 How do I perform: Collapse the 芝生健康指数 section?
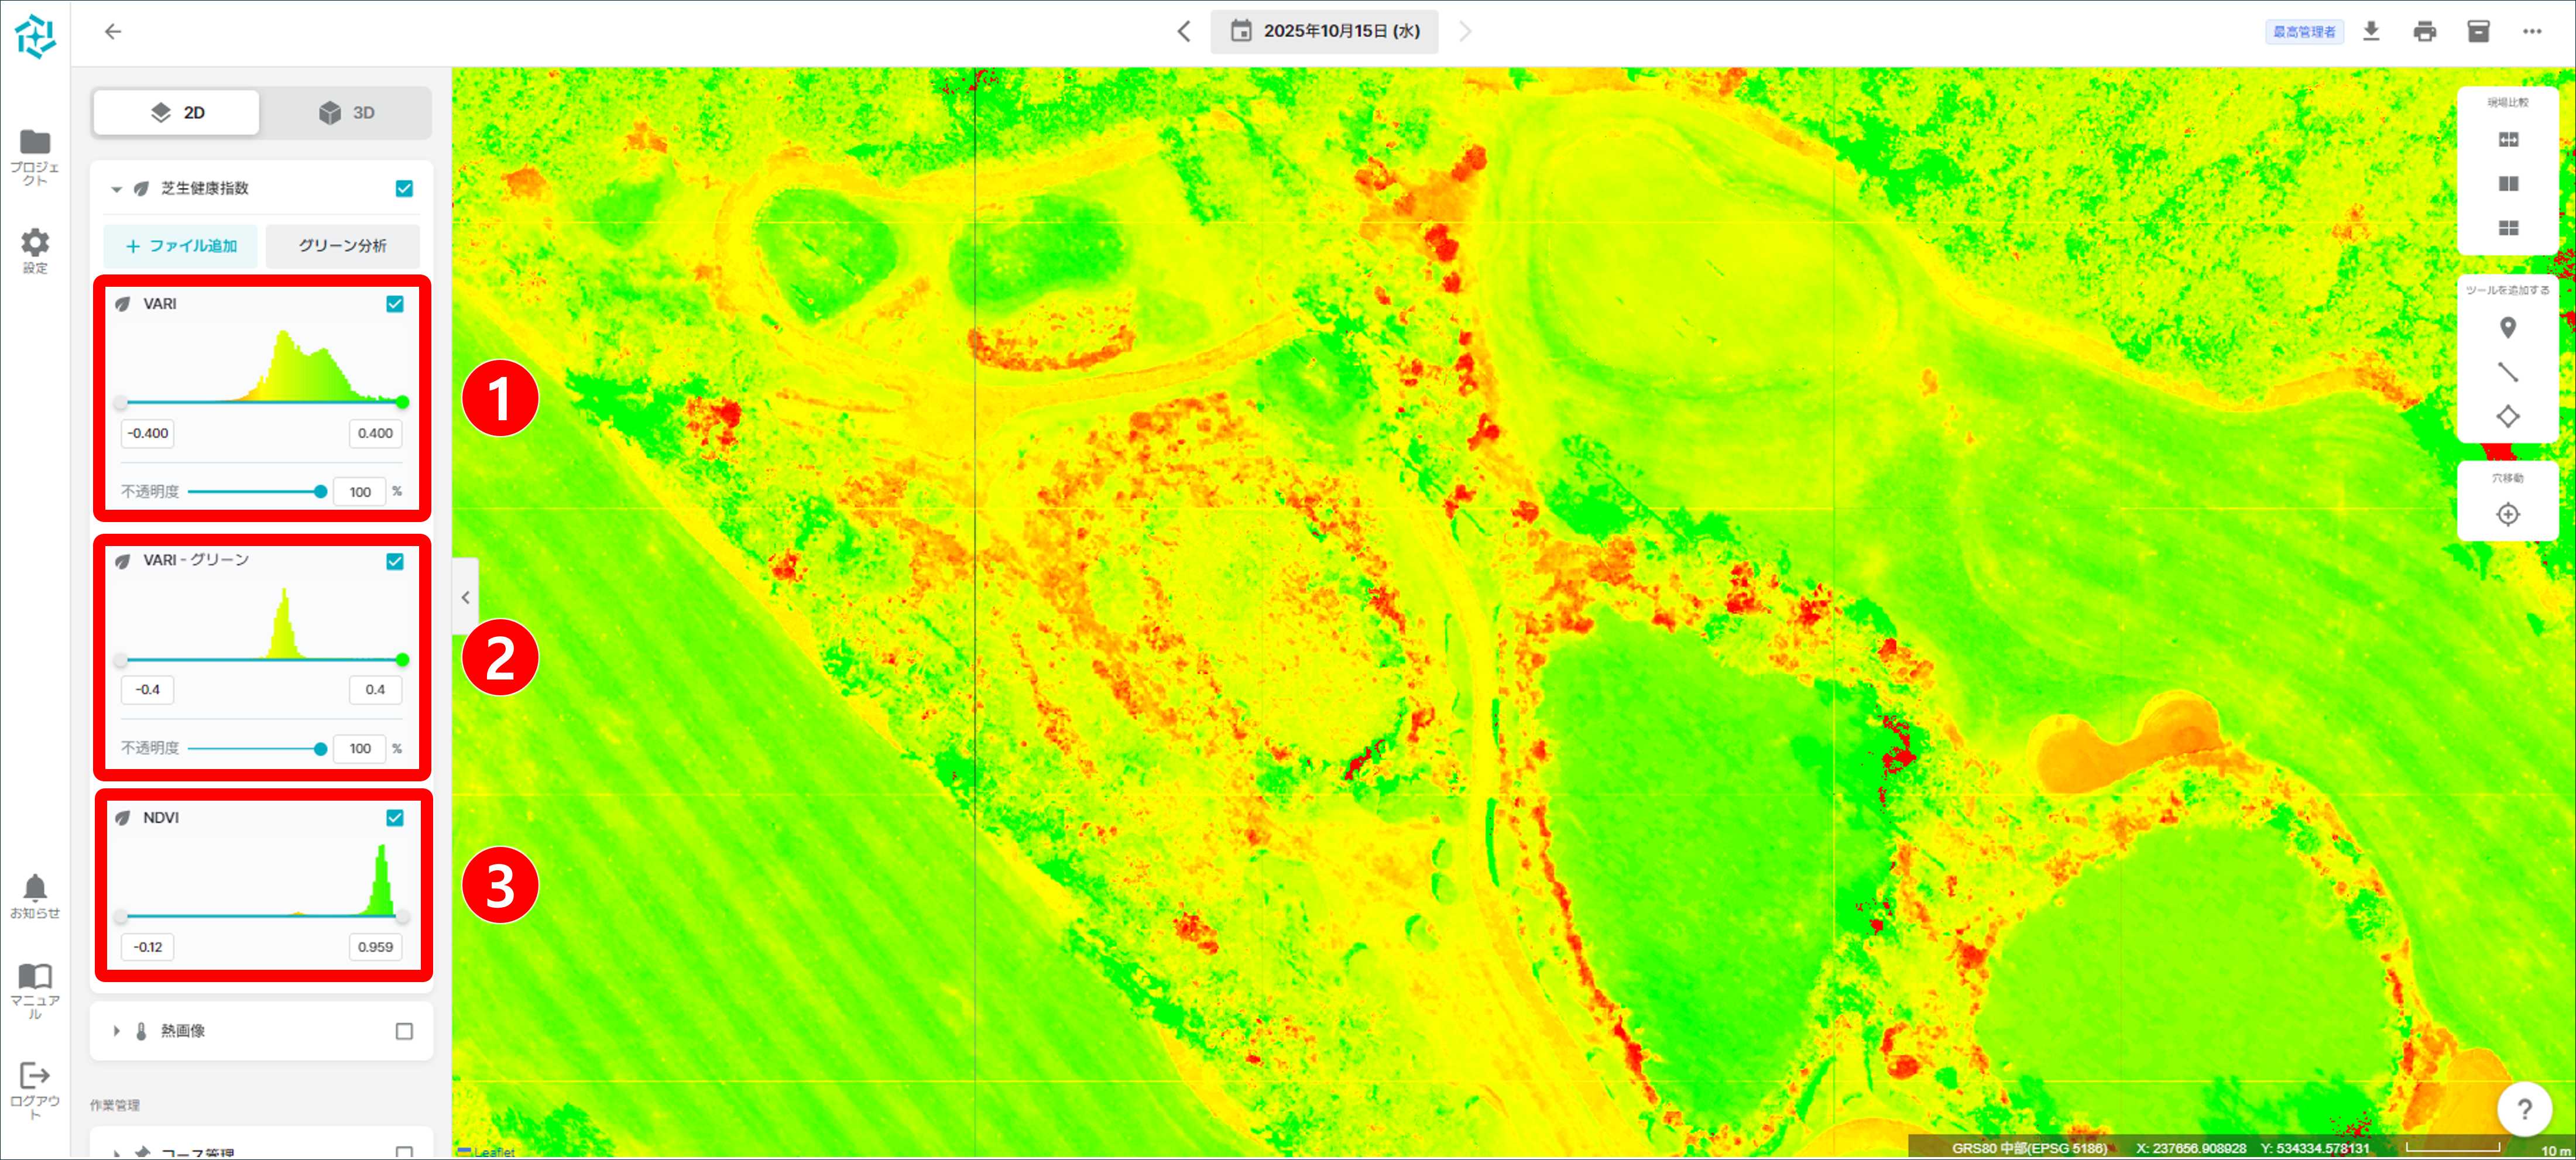[x=116, y=189]
